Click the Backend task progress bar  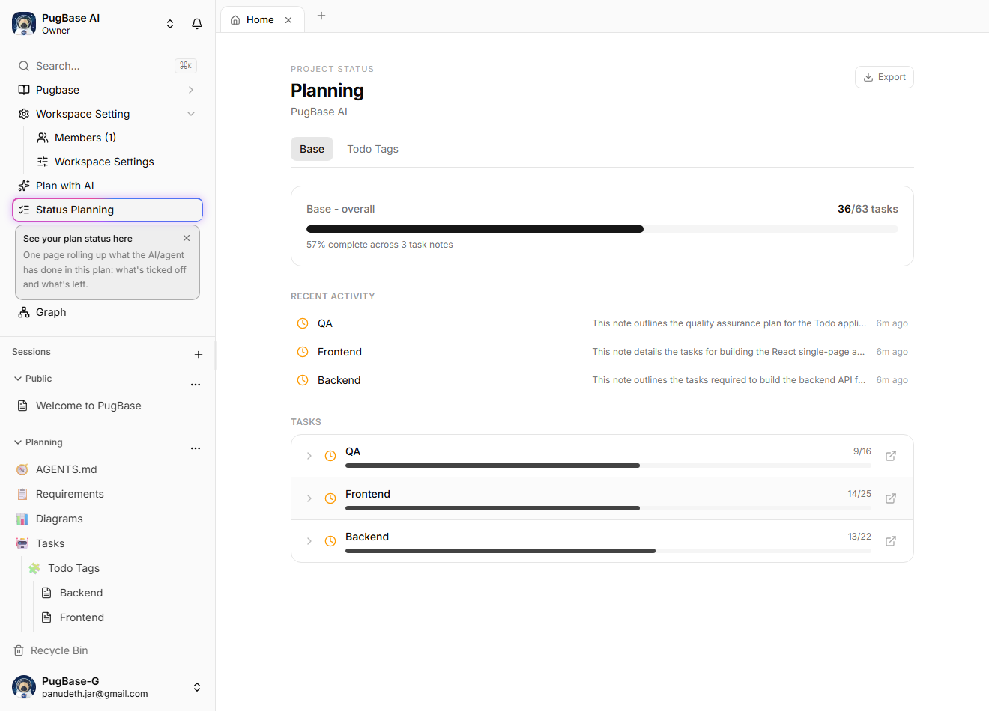[x=608, y=551]
